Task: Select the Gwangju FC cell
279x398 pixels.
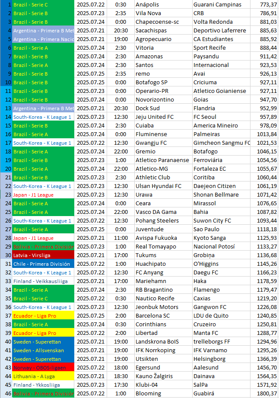Action: pos(163,143)
